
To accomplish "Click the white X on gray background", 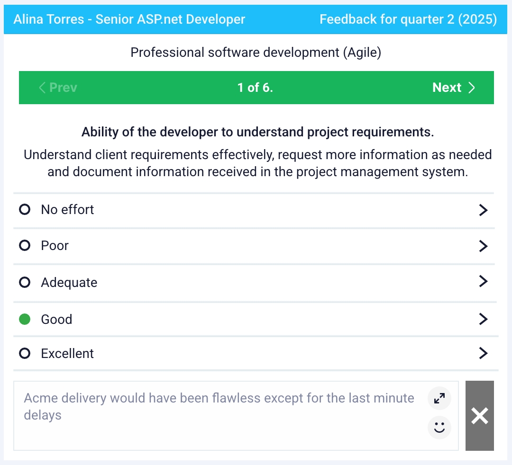I will pyautogui.click(x=479, y=416).
